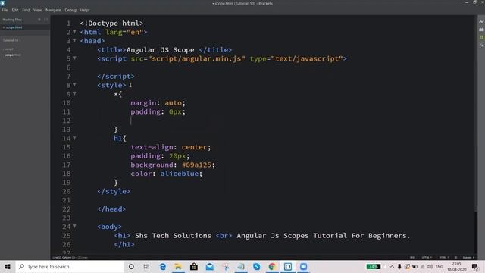Open the Extension Manager icon
Screen dimensions: 485x273
481,30
